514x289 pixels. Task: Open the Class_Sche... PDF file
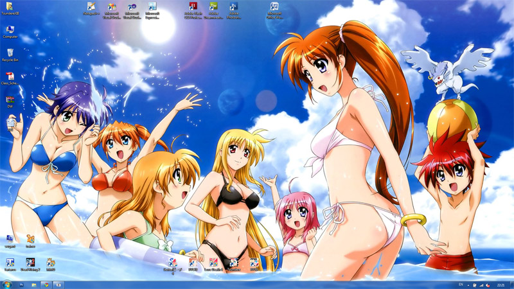10,78
